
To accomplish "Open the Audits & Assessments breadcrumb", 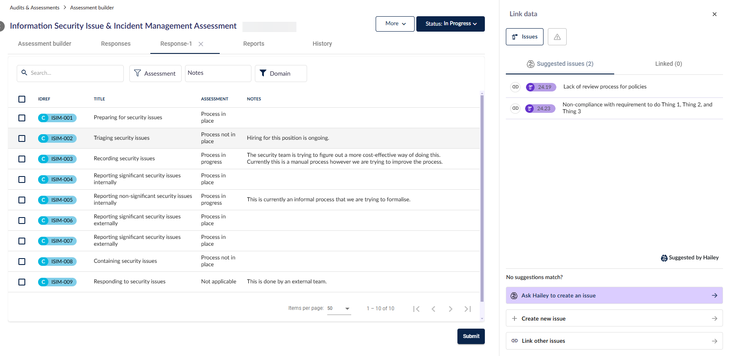I will tap(35, 8).
